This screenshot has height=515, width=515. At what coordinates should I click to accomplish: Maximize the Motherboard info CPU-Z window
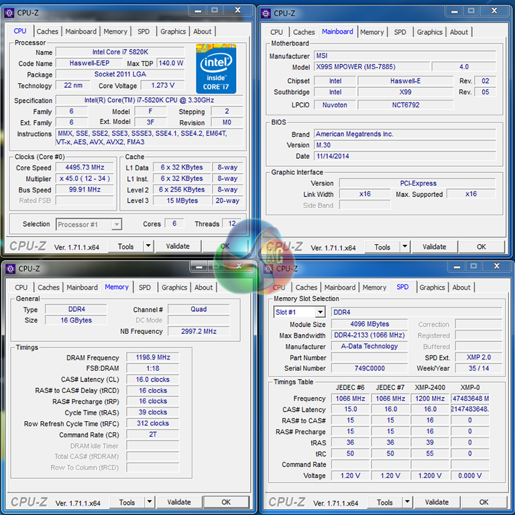click(x=470, y=11)
